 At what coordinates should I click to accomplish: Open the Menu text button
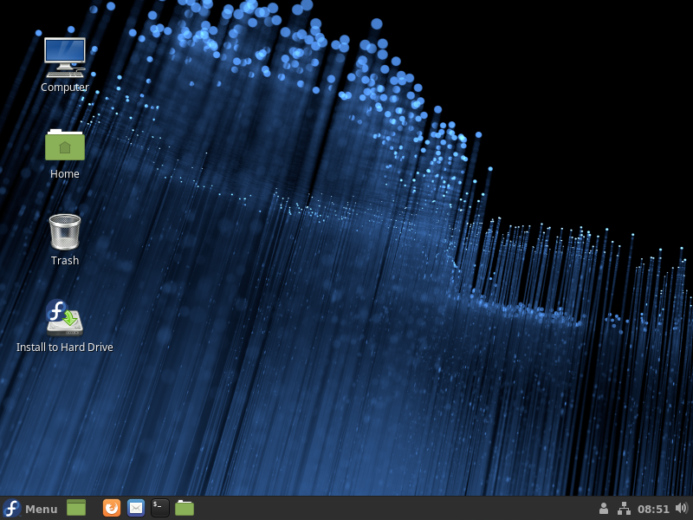(41, 509)
